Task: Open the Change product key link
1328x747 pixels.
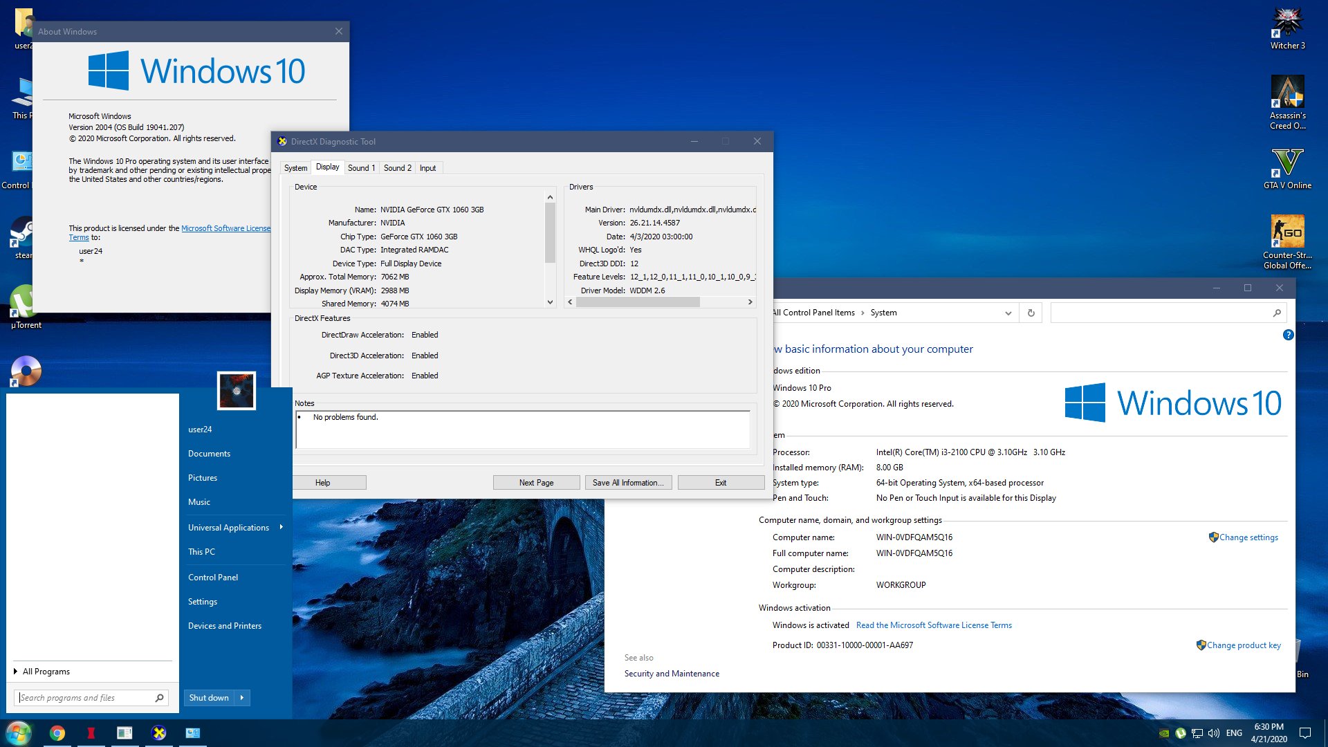Action: [1243, 645]
